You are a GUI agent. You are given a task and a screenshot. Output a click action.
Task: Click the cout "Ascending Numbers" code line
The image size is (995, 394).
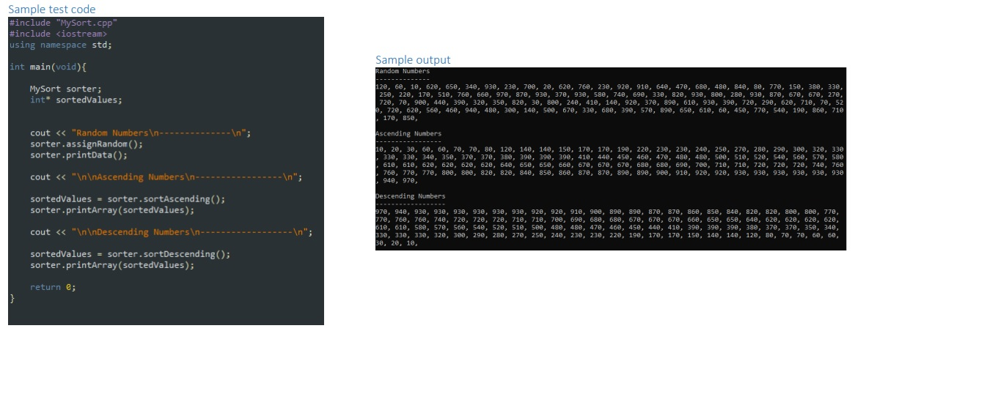[x=166, y=177]
